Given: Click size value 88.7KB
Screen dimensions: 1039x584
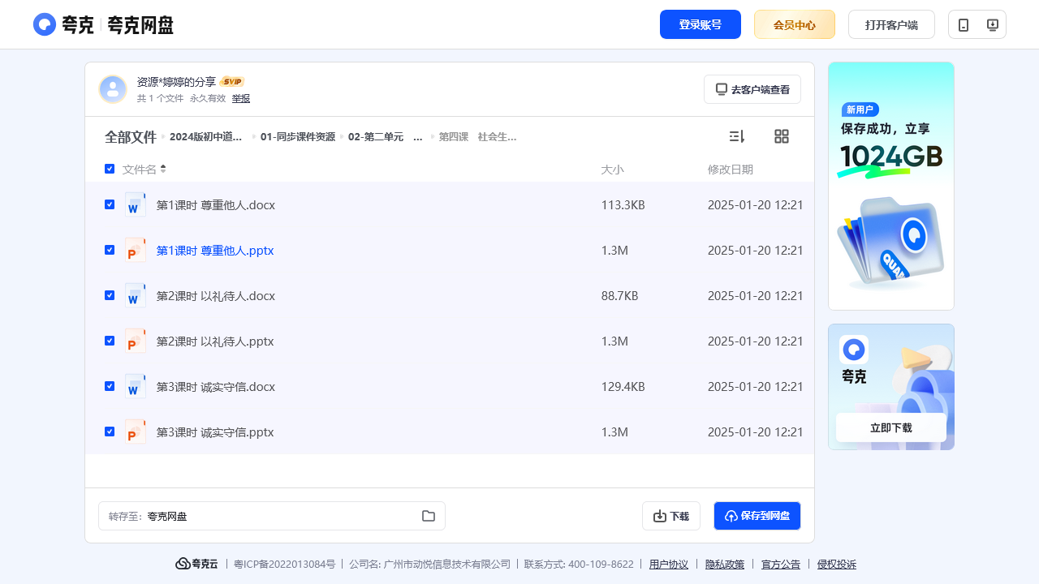Looking at the screenshot, I should point(619,296).
